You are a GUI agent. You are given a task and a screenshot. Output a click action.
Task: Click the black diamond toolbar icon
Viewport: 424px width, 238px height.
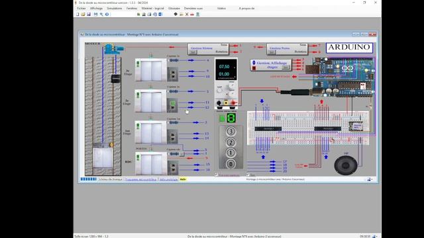[x=176, y=14]
